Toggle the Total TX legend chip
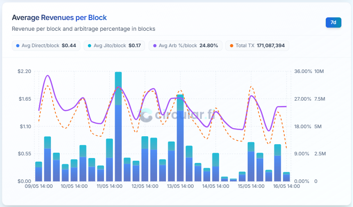Image resolution: width=353 pixels, height=207 pixels. [x=257, y=45]
